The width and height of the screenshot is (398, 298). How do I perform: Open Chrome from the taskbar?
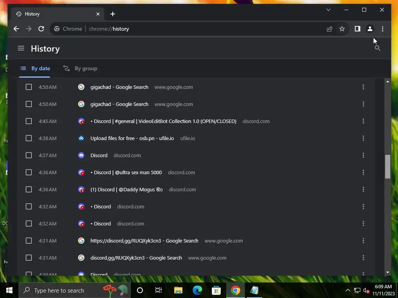(235, 290)
